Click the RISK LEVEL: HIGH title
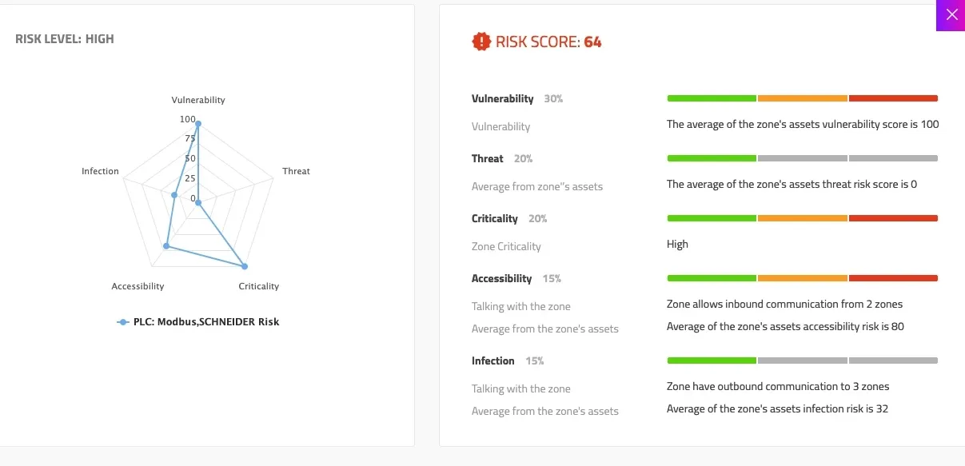This screenshot has height=466, width=965. point(65,39)
